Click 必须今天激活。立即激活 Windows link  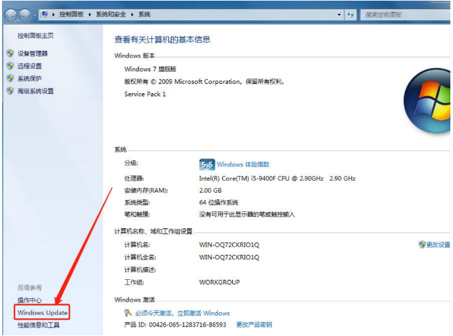(182, 313)
